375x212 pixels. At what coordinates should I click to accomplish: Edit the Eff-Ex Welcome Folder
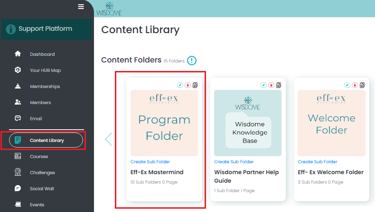pos(347,85)
